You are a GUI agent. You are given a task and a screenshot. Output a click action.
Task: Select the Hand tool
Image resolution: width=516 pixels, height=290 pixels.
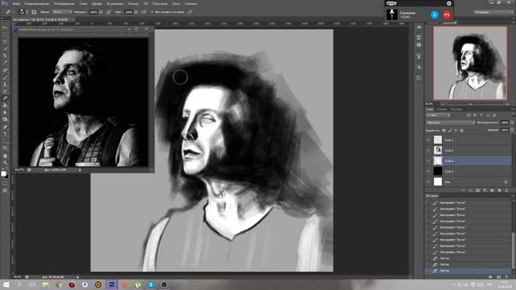(x=5, y=155)
